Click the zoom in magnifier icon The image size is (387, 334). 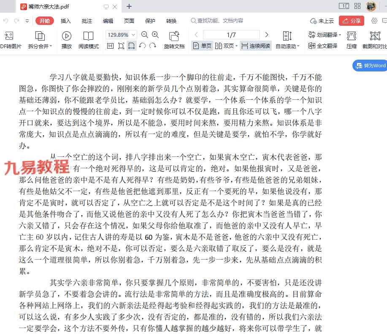pyautogui.click(x=155, y=35)
